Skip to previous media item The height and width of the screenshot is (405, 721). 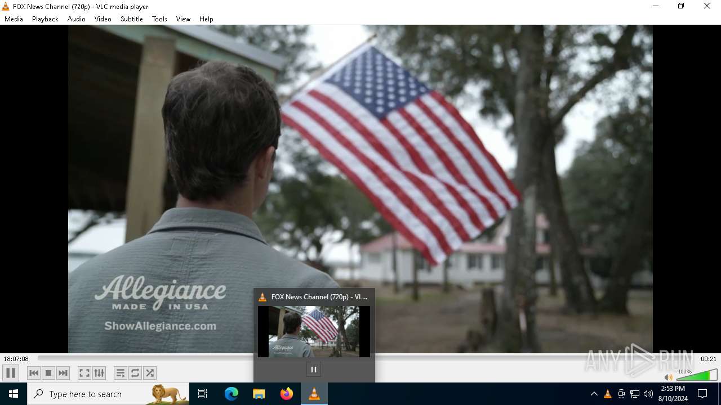tap(34, 373)
